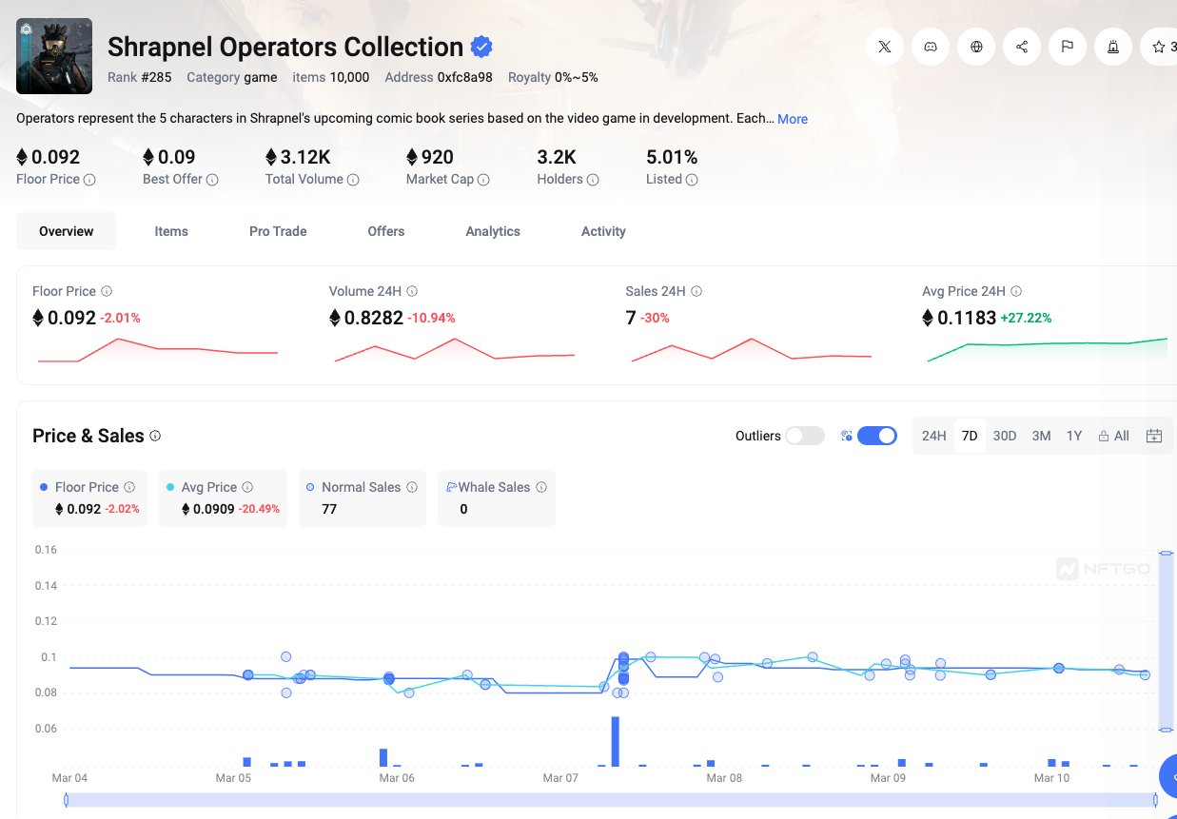Open the X (Twitter) profile link icon

pos(885,47)
